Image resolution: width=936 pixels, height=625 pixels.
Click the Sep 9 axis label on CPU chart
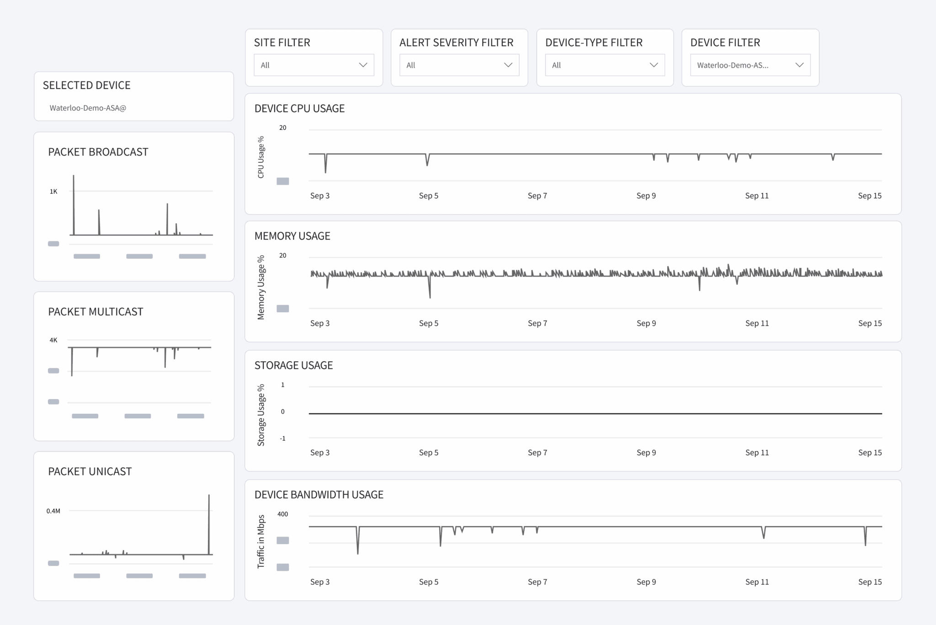[646, 195]
